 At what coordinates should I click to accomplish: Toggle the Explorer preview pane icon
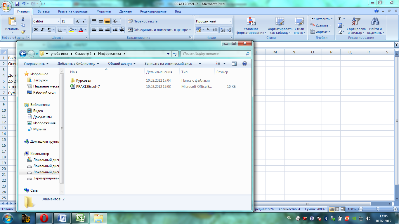234,64
